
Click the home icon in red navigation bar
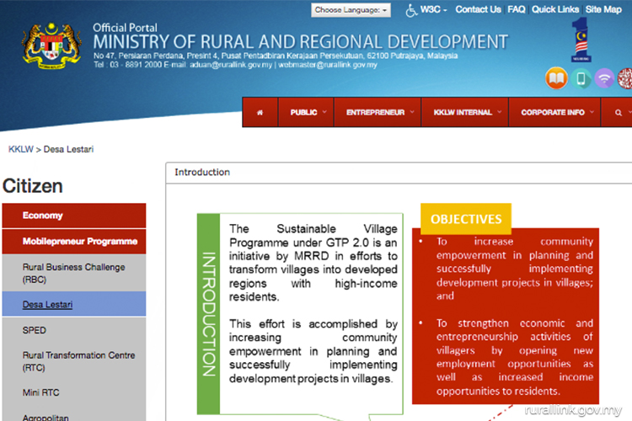click(260, 112)
